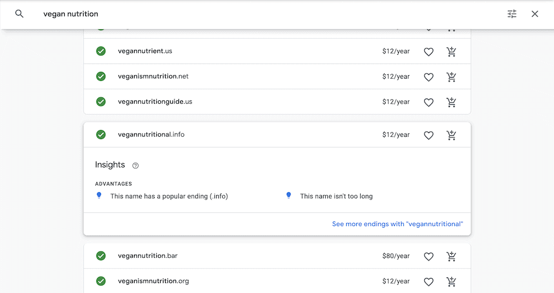Click lightbulb icon beside name length insight
The height and width of the screenshot is (293, 554).
pyautogui.click(x=289, y=195)
